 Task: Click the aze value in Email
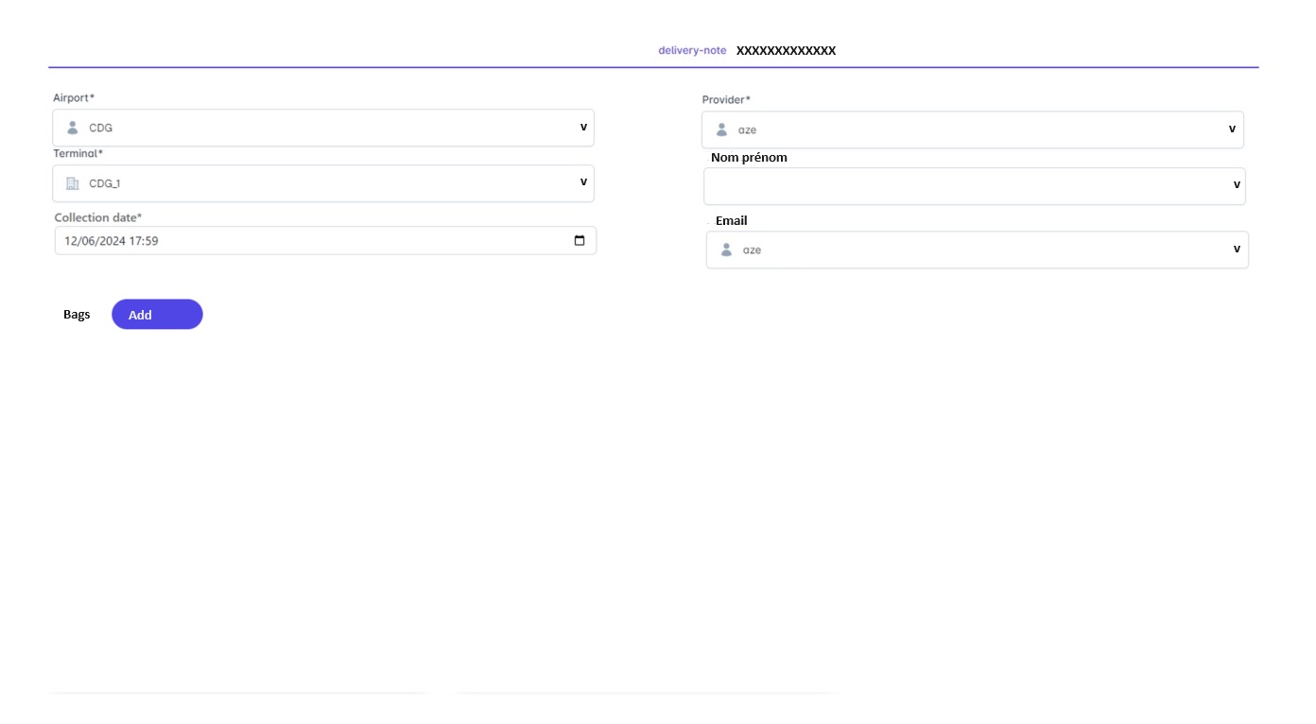(753, 250)
